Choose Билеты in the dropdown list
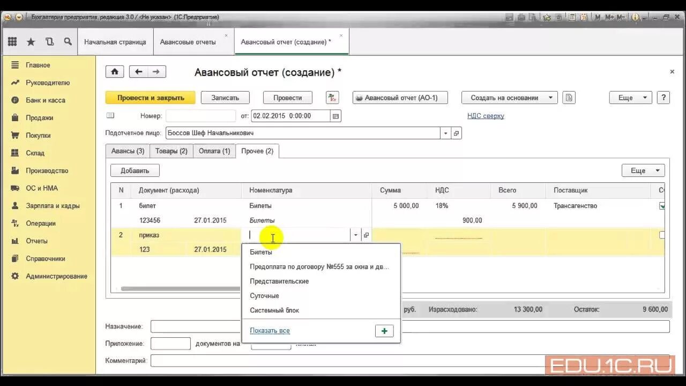This screenshot has height=386, width=686. tap(322, 252)
